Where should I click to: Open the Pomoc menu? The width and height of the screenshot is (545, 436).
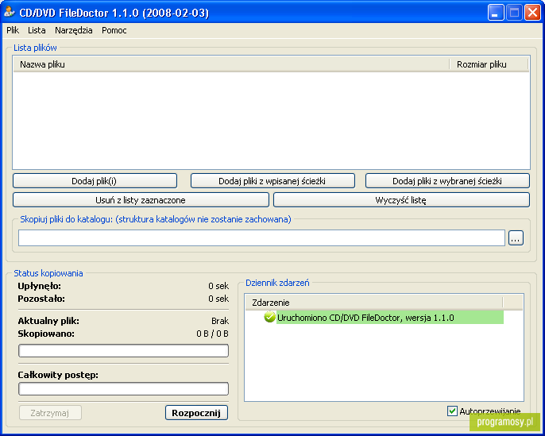click(114, 30)
